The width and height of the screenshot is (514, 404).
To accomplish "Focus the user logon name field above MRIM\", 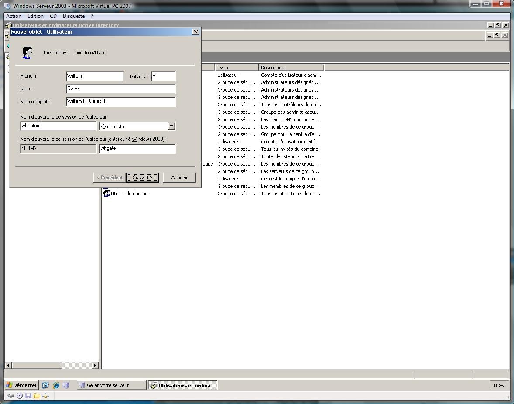I will [58, 126].
